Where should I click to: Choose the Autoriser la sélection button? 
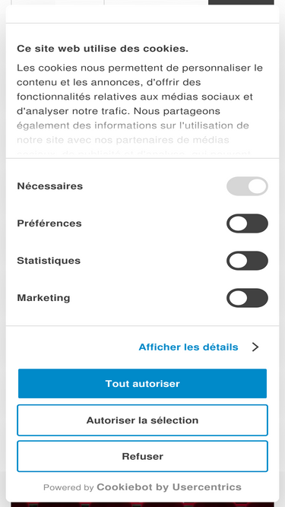click(143, 420)
